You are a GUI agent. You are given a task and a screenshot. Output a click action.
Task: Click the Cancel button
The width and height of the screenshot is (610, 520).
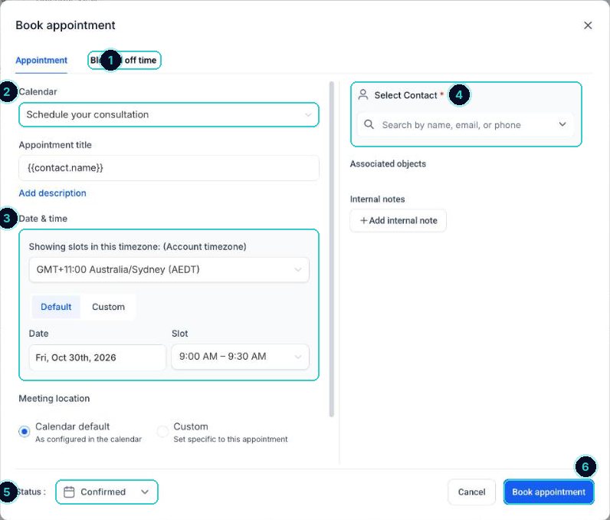point(471,492)
